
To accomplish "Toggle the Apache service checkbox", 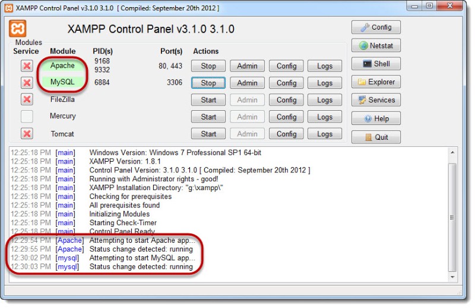I will pyautogui.click(x=27, y=66).
